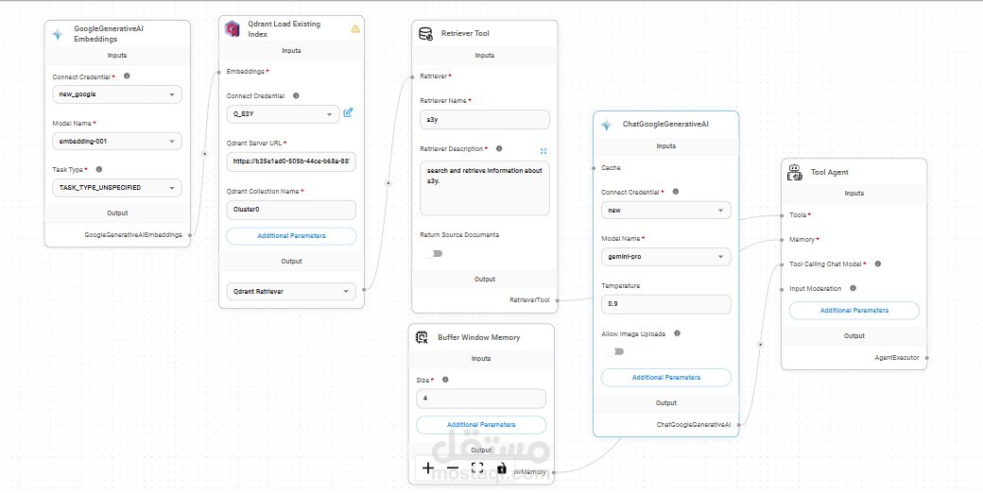Click the Buffer memory Size field
983x493 pixels.
coord(481,399)
